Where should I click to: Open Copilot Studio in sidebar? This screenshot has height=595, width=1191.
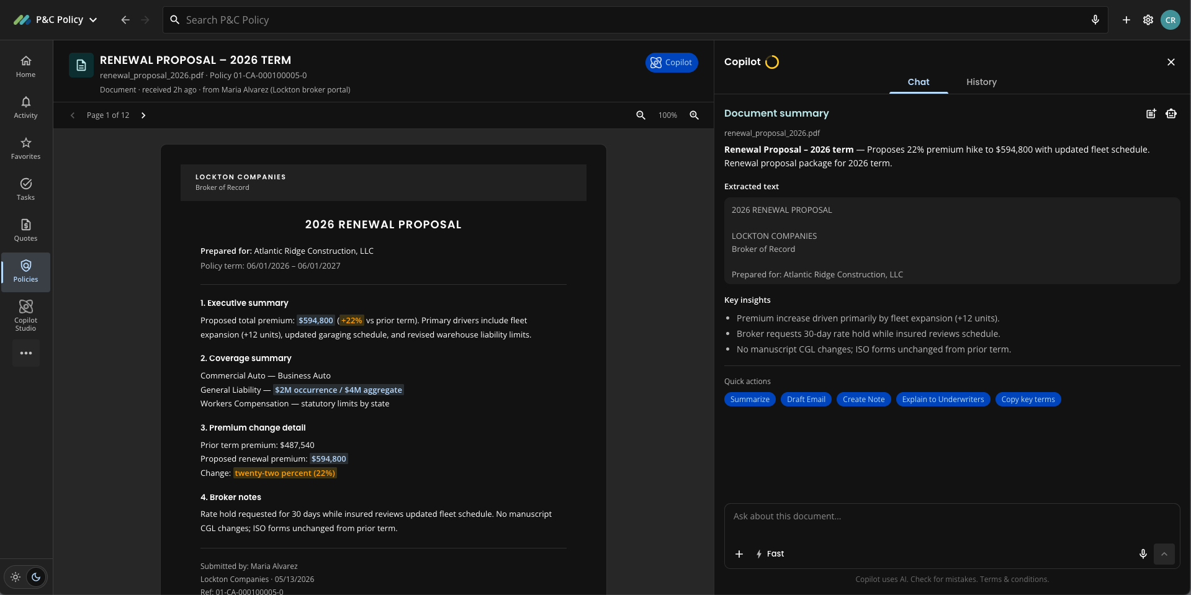click(x=25, y=315)
